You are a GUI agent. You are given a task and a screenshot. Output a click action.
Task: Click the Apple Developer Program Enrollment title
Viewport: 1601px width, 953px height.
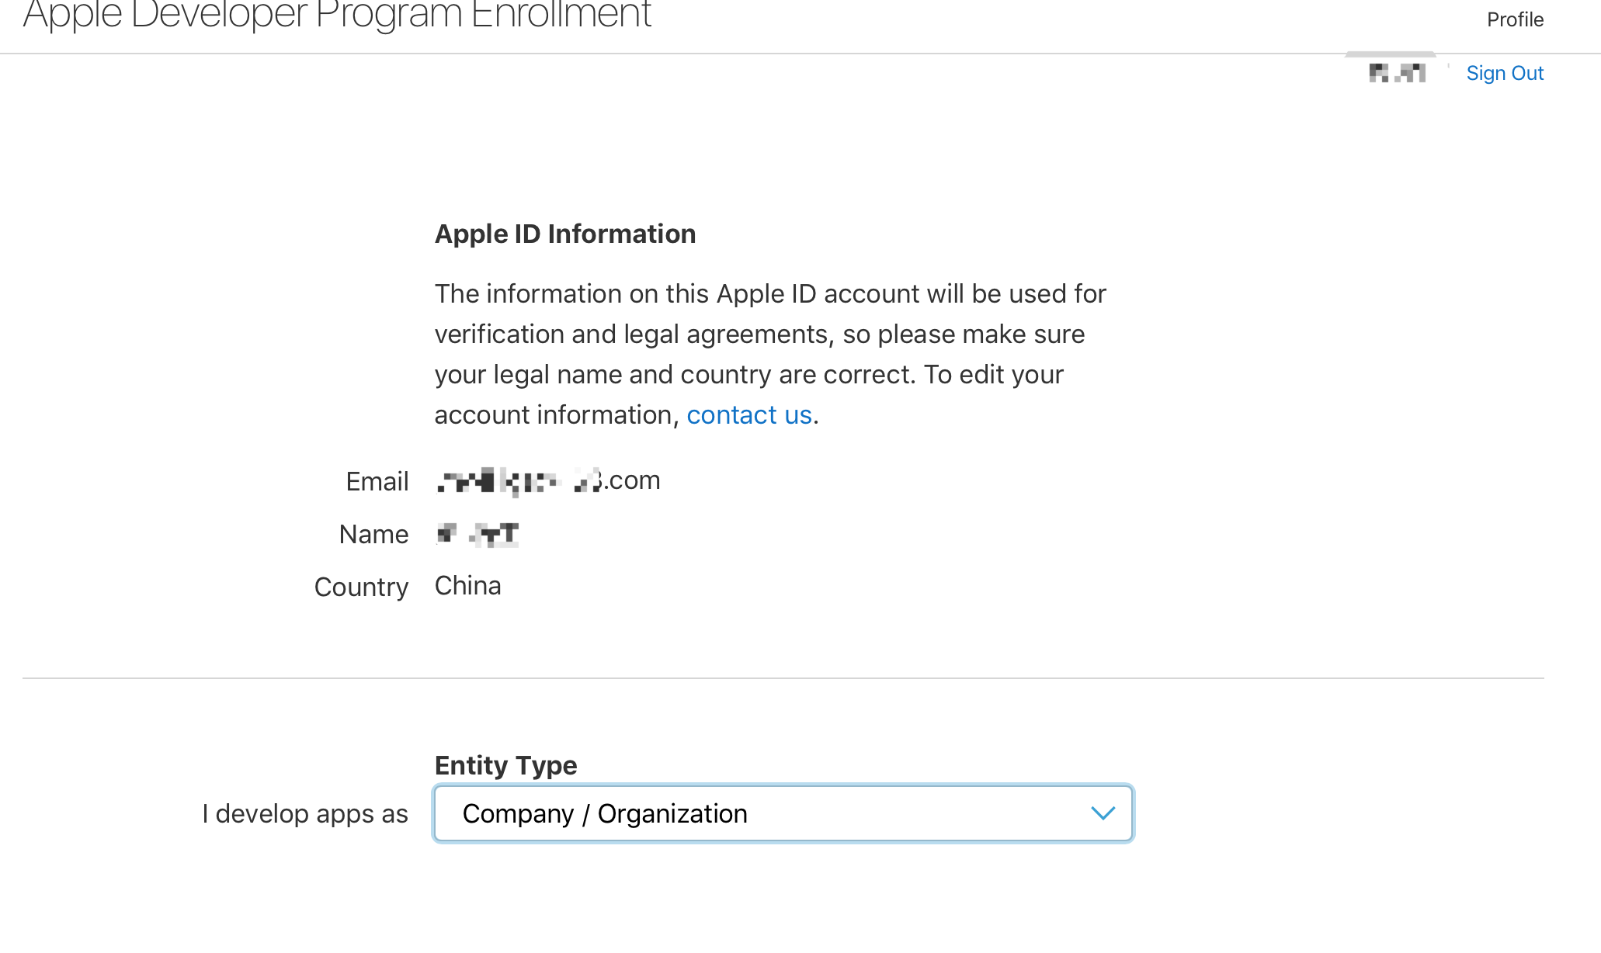pyautogui.click(x=337, y=16)
